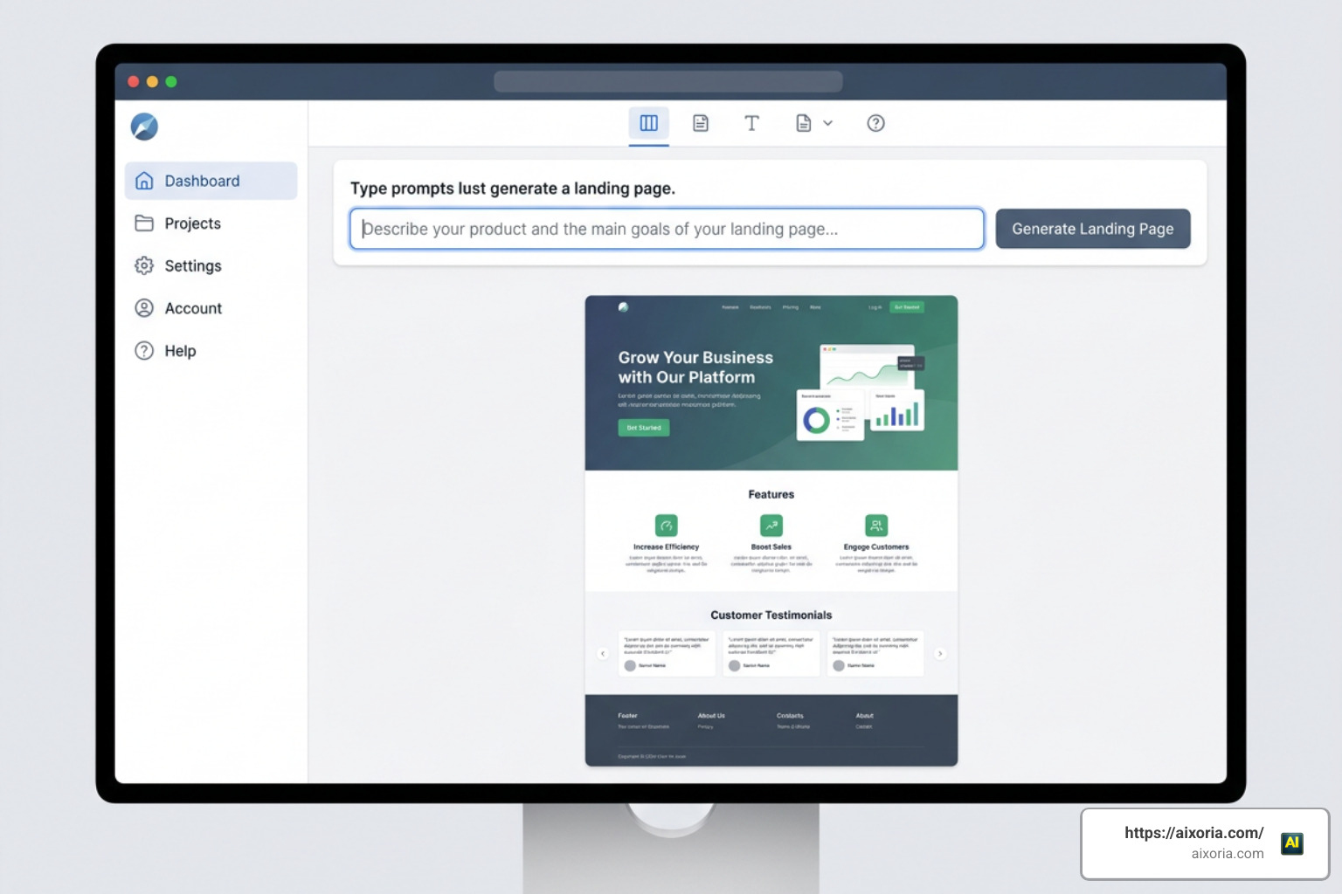Click the green button in preview navbar
1342x894 pixels.
(907, 307)
